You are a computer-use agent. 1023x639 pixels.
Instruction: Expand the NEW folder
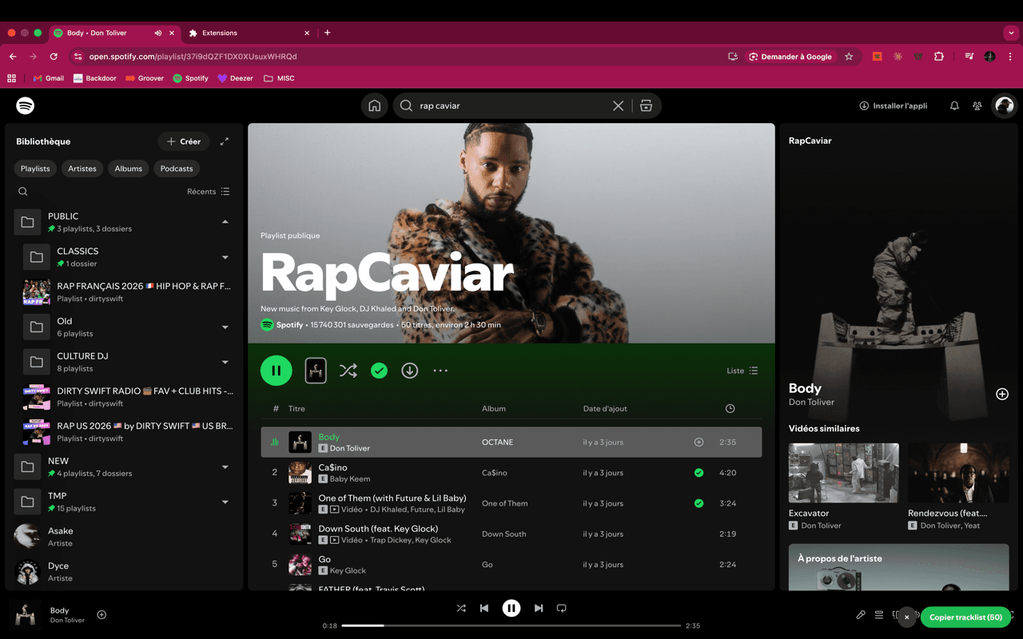tap(225, 467)
